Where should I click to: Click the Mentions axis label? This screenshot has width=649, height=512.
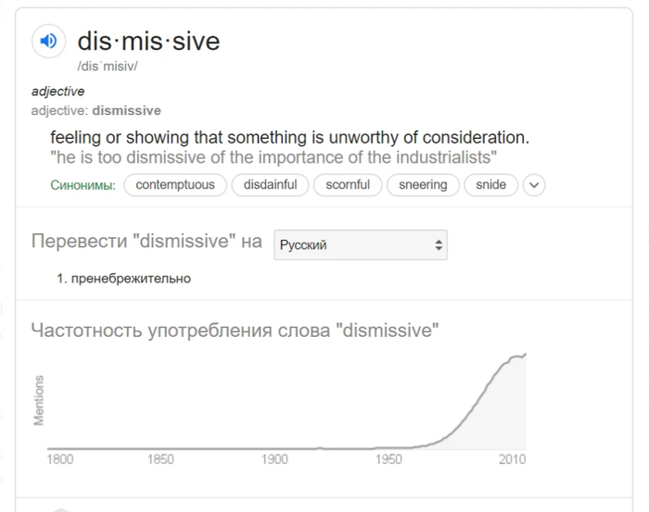click(39, 400)
